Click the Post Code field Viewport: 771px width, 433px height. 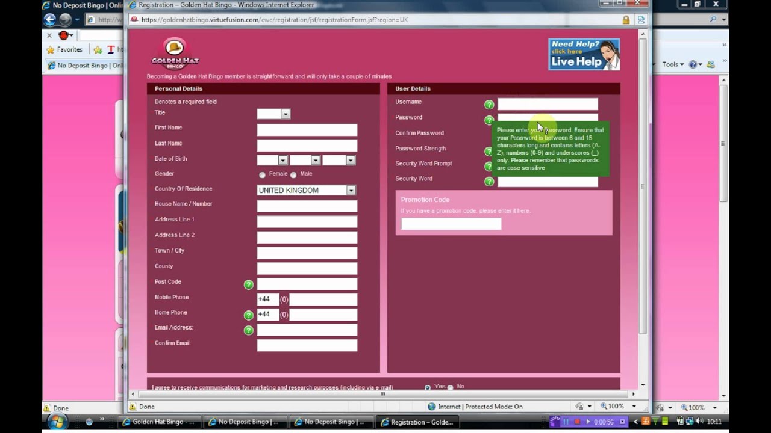click(x=307, y=284)
